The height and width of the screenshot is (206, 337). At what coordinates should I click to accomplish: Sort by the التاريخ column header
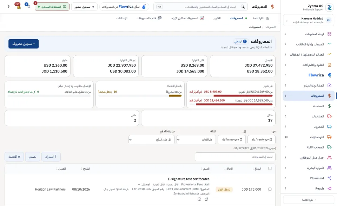86,169
